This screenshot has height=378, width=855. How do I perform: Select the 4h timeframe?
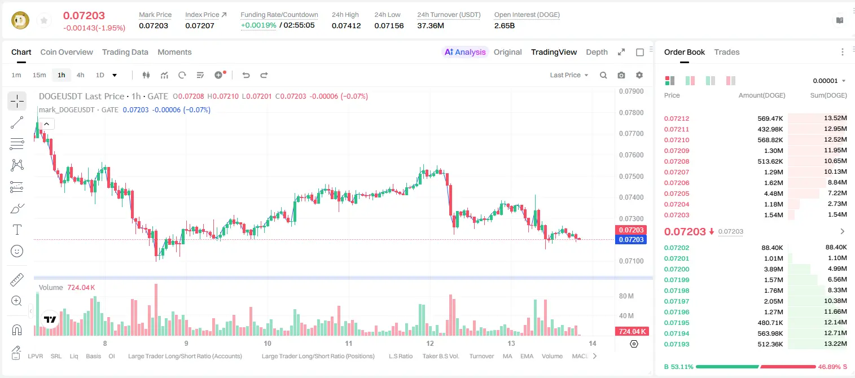coord(80,75)
